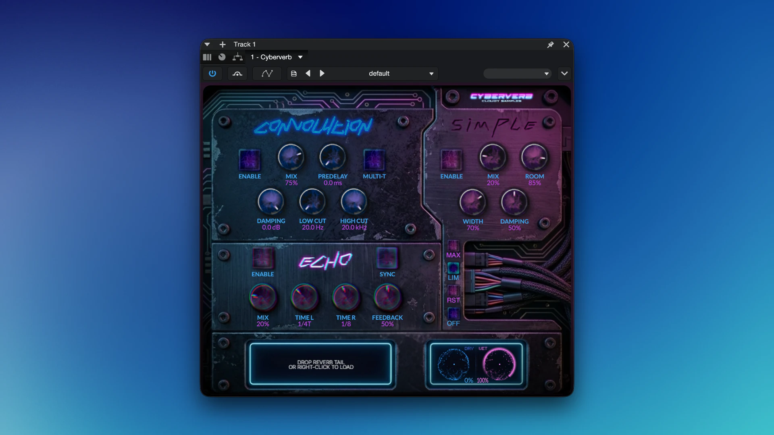Click the Echo MIX knob
Screen dimensions: 774x435
[263, 297]
